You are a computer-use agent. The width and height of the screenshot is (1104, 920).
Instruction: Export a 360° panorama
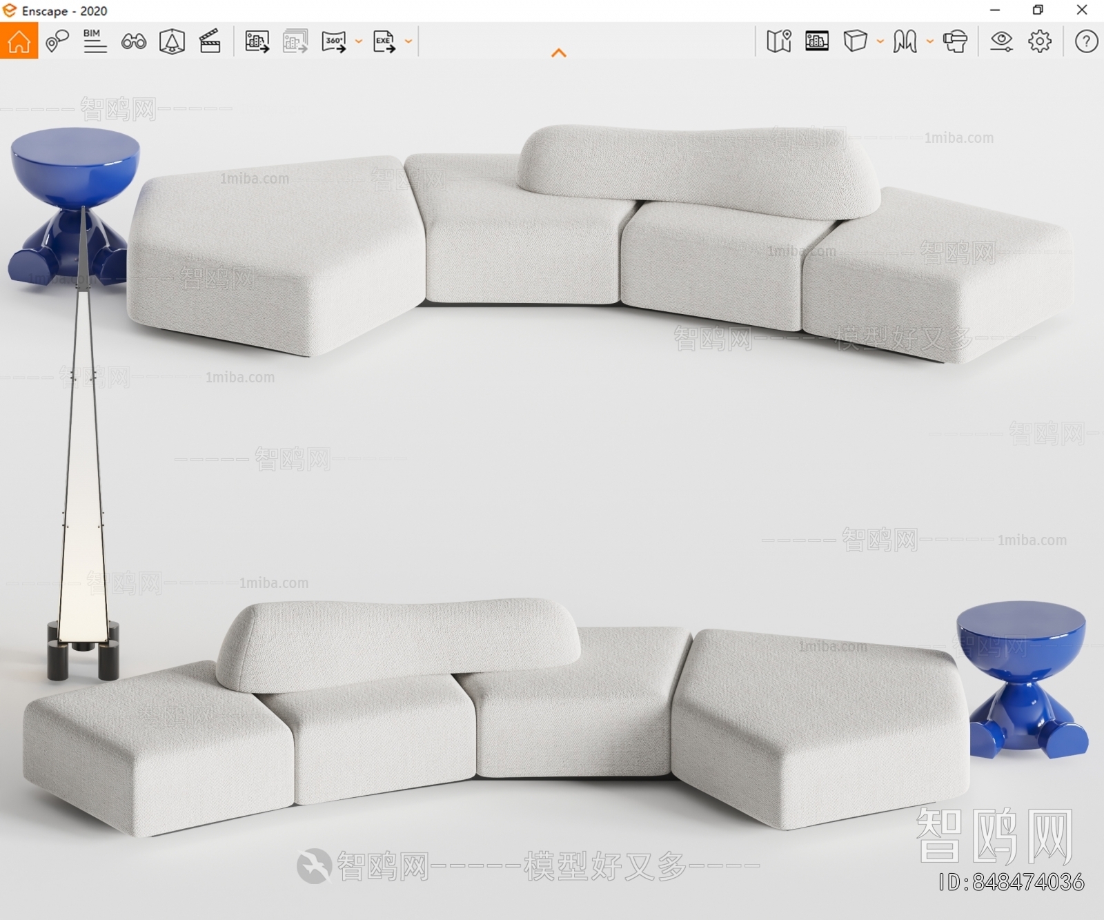pyautogui.click(x=334, y=41)
